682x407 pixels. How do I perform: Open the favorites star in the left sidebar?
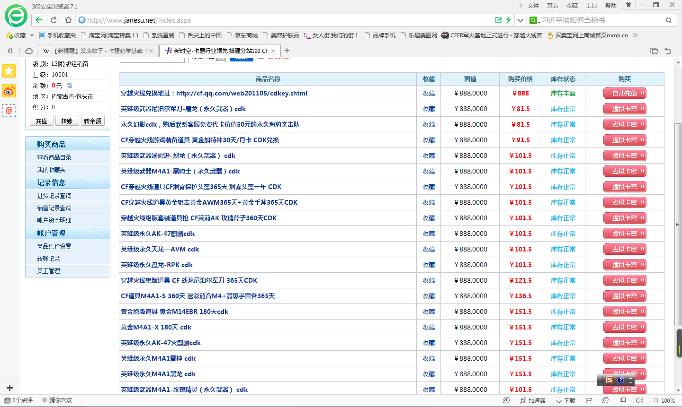click(x=9, y=71)
